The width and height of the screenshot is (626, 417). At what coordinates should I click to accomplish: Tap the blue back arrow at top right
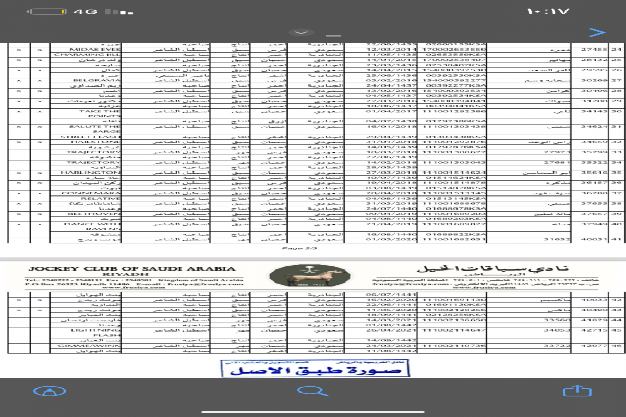[x=597, y=32]
